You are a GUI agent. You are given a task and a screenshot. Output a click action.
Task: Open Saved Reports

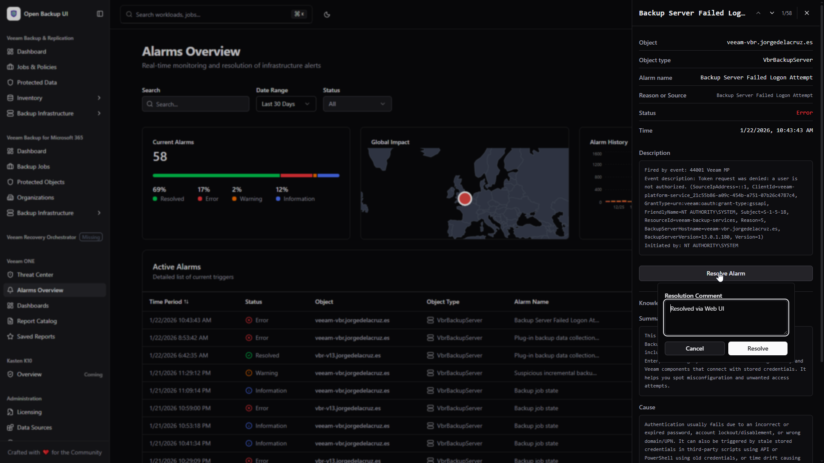click(x=36, y=336)
